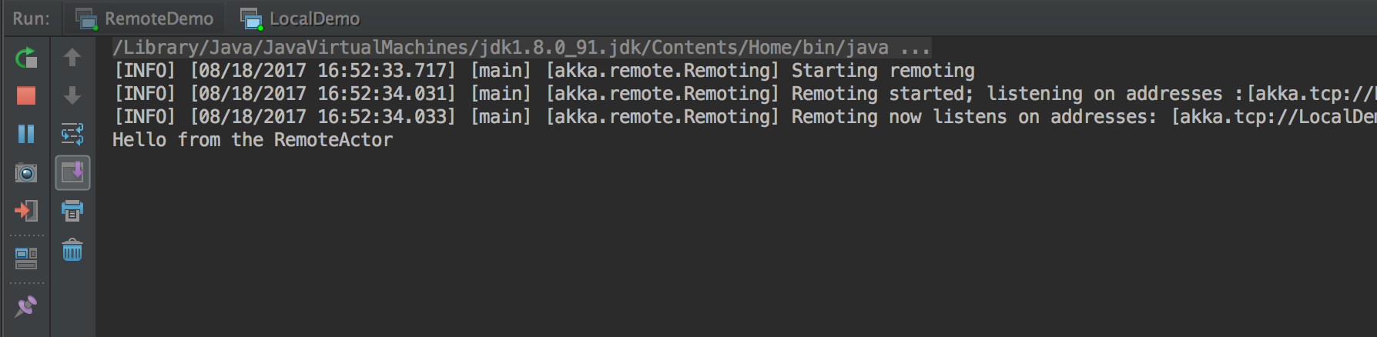This screenshot has width=1377, height=337.
Task: Print the console output
Action: click(72, 210)
